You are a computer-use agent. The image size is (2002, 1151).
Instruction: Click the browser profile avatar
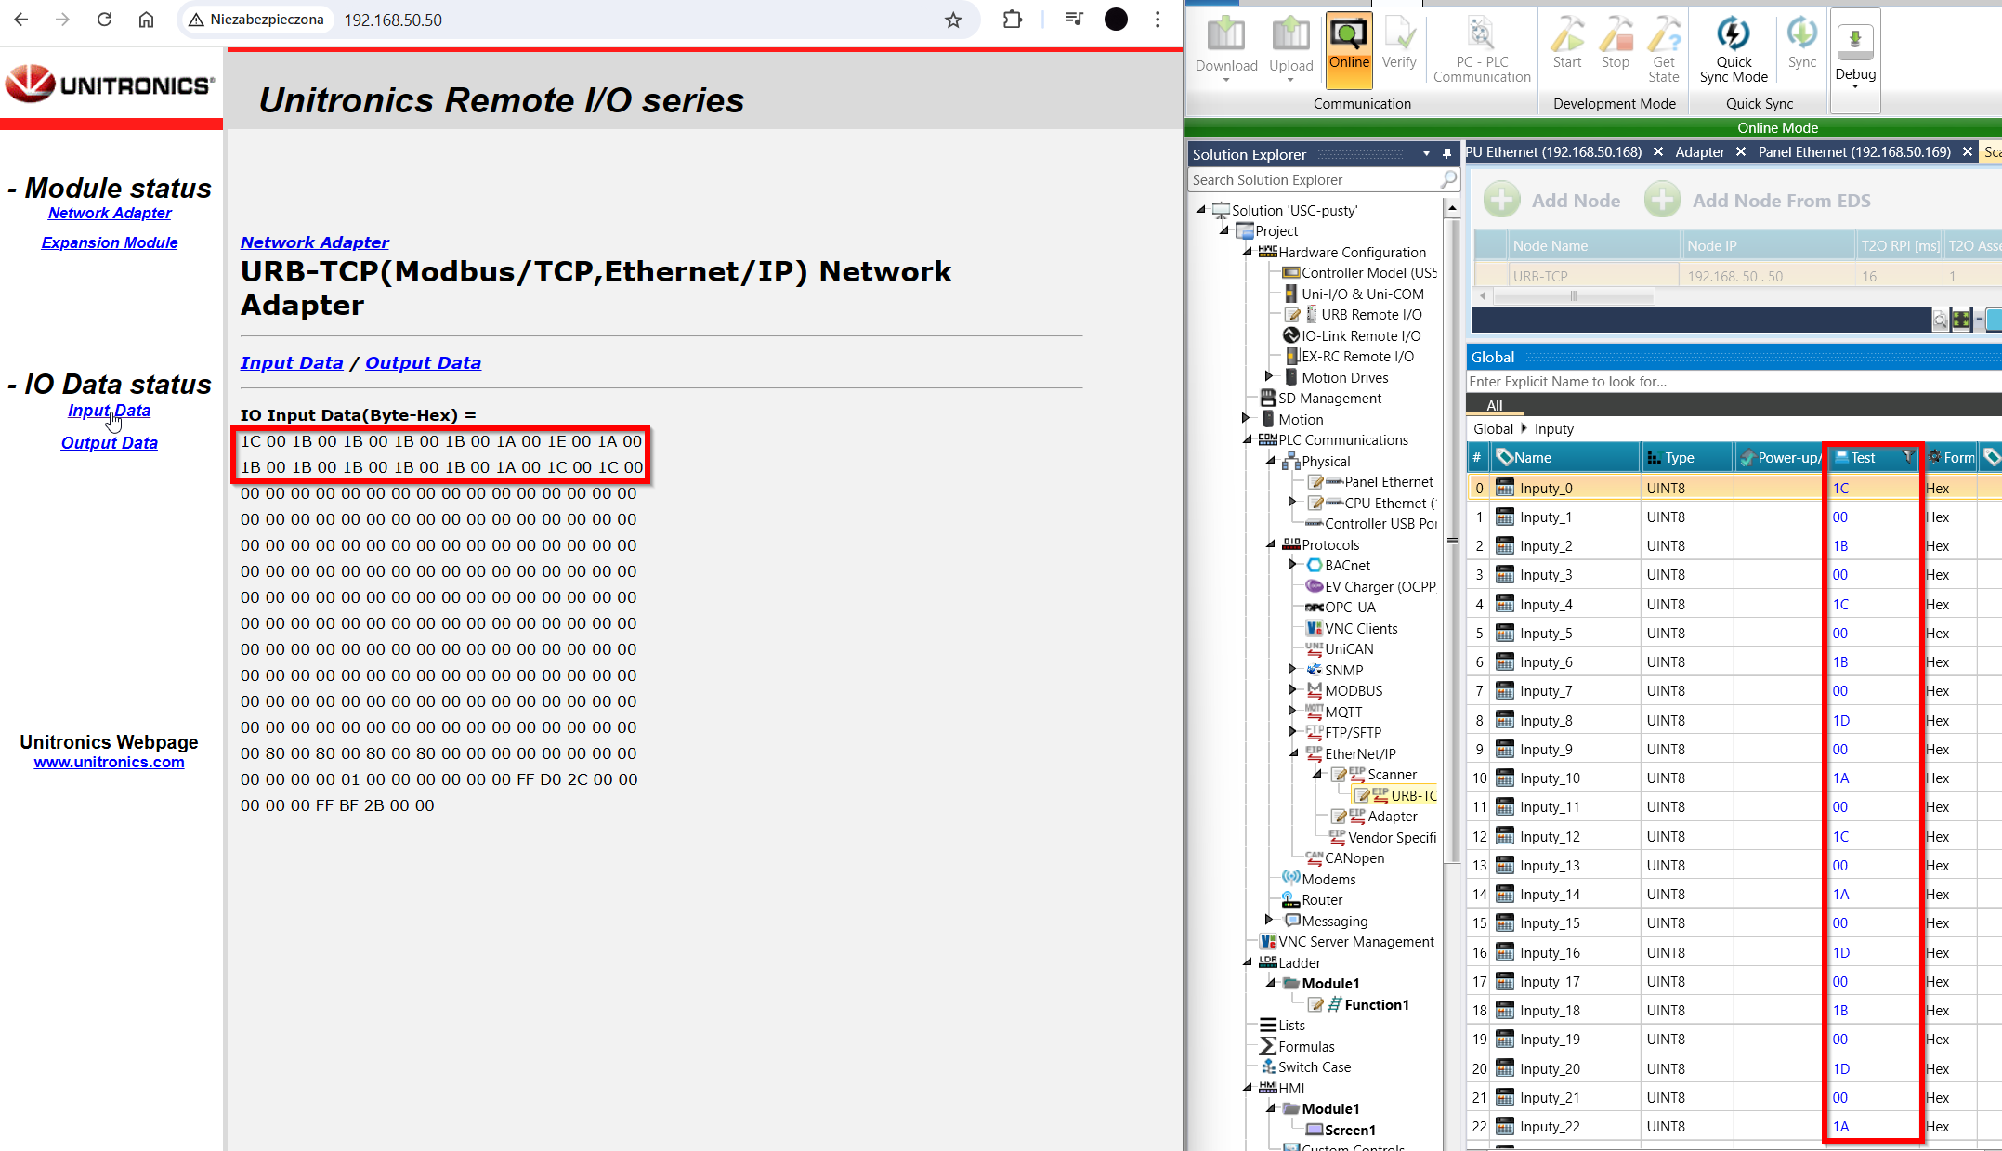point(1116,20)
